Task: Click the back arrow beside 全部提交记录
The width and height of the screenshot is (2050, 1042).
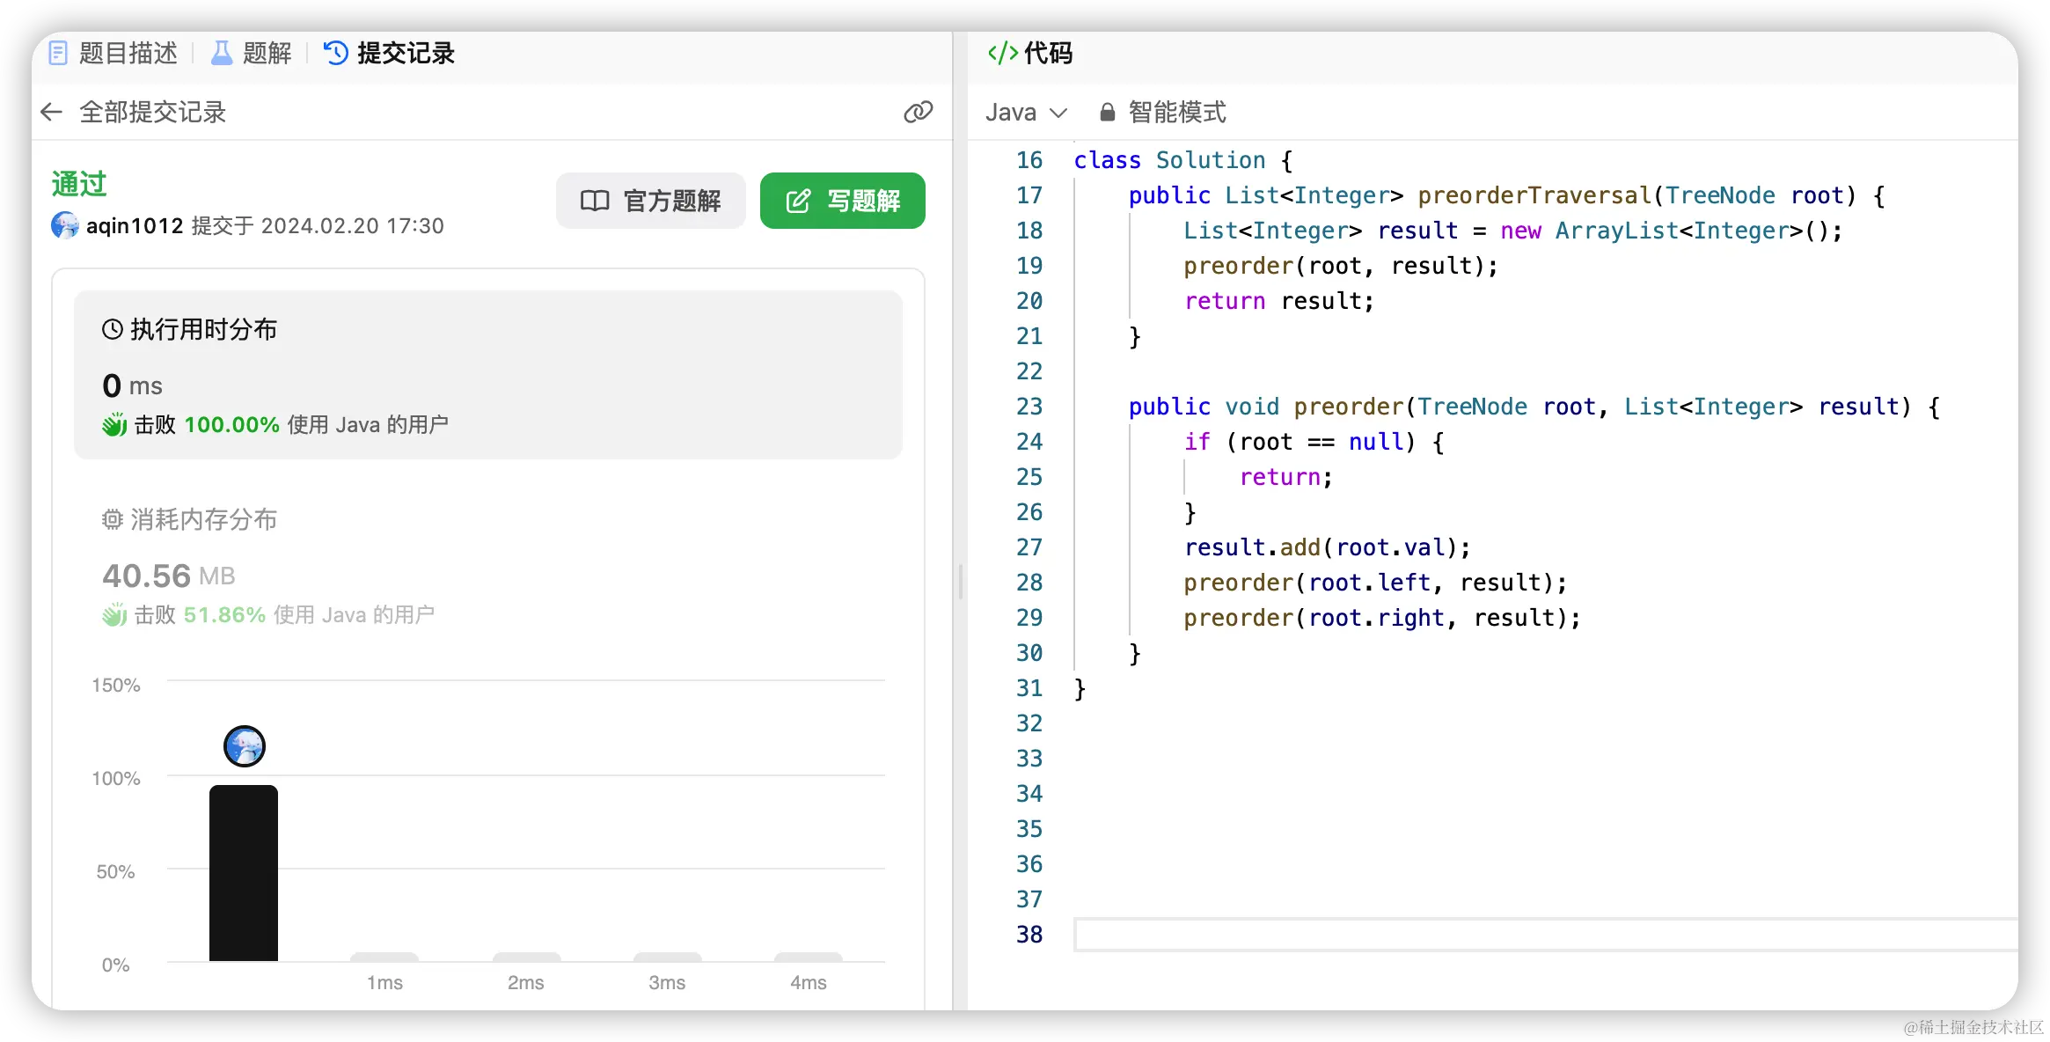Action: pos(52,112)
